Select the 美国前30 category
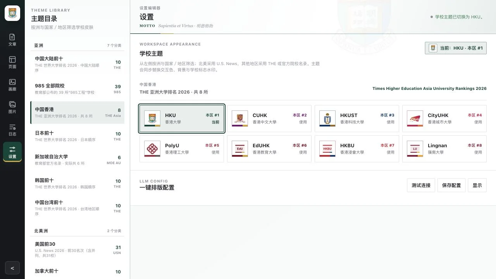The height and width of the screenshot is (279, 496). pyautogui.click(x=77, y=250)
